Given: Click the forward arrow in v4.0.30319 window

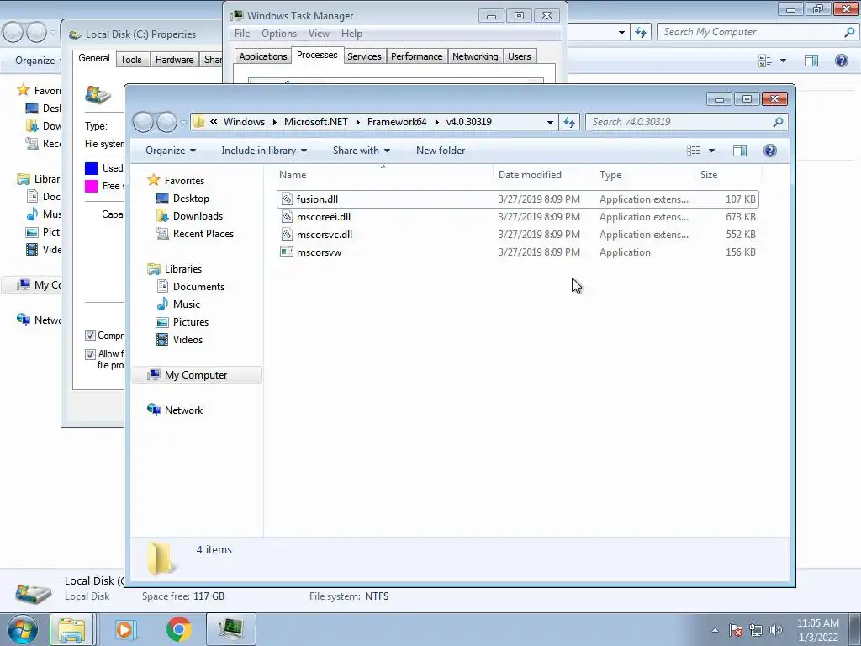Looking at the screenshot, I should [166, 122].
